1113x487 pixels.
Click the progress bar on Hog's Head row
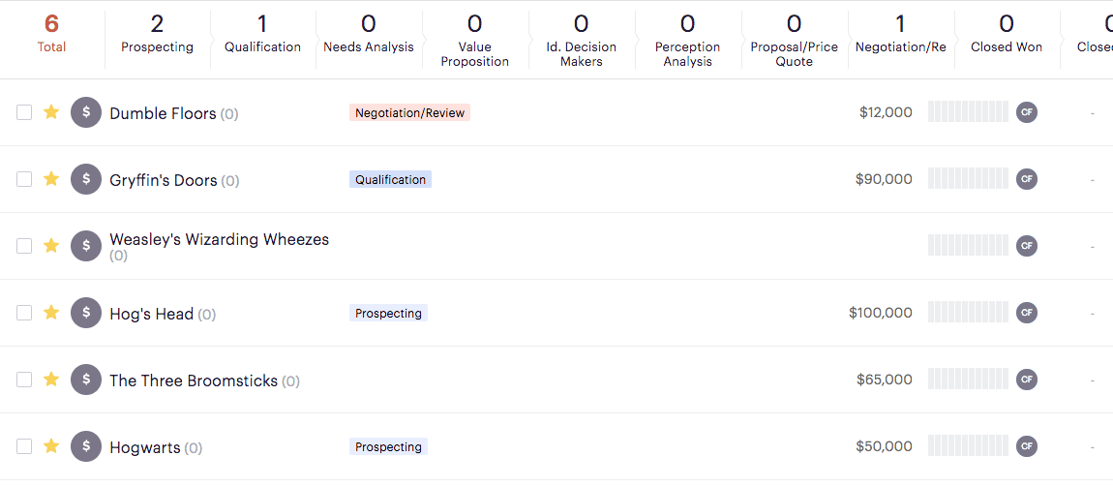(x=968, y=313)
